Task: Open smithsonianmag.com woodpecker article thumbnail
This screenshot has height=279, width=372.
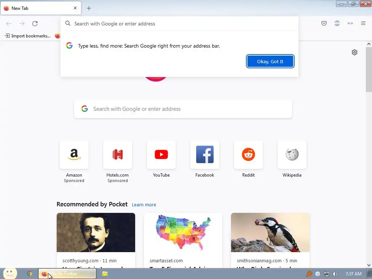Action: click(270, 232)
